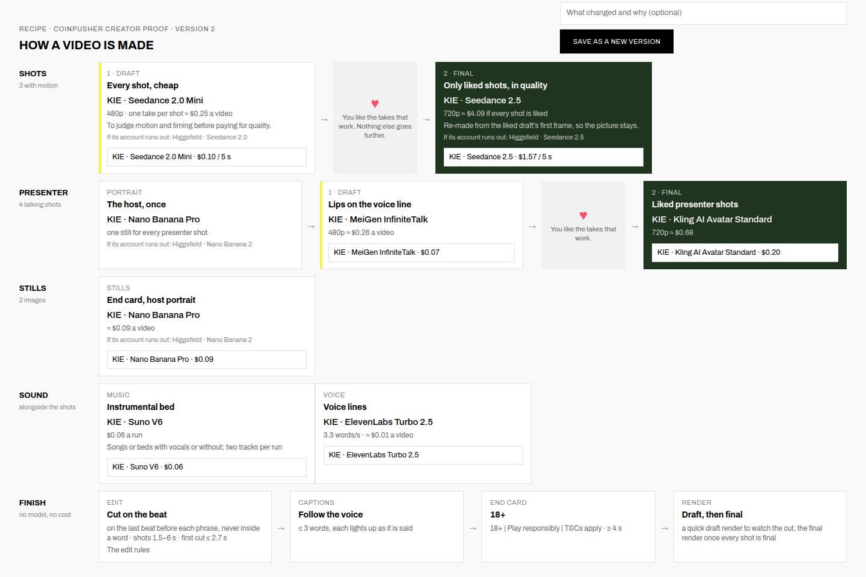This screenshot has height=577, width=866.
Task: Click 'one still for every presenter shot' text
Action: point(157,233)
